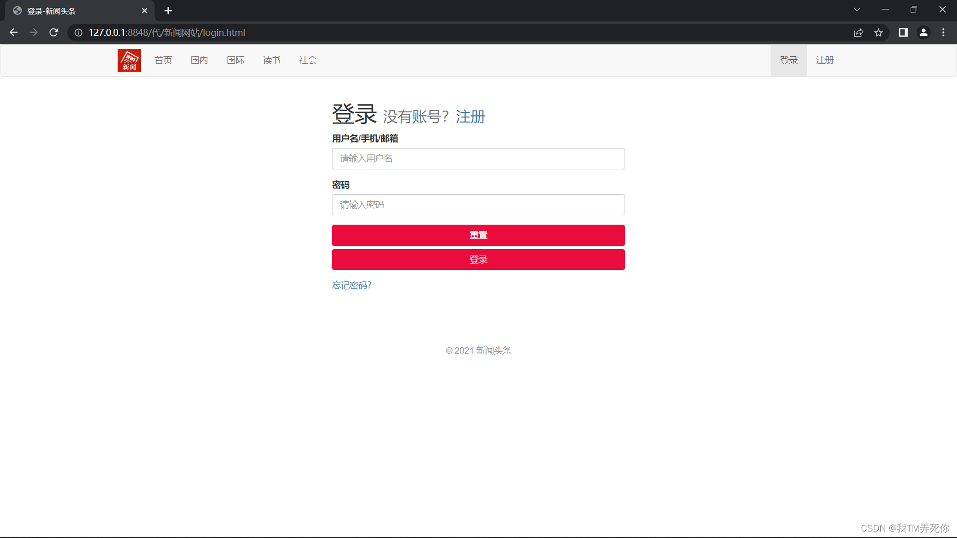This screenshot has width=957, height=538.
Task: Submit the form with red 登录 button
Action: click(x=478, y=260)
